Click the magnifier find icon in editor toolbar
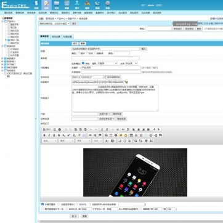Viewport: 223px width, 223px height. pos(136,141)
